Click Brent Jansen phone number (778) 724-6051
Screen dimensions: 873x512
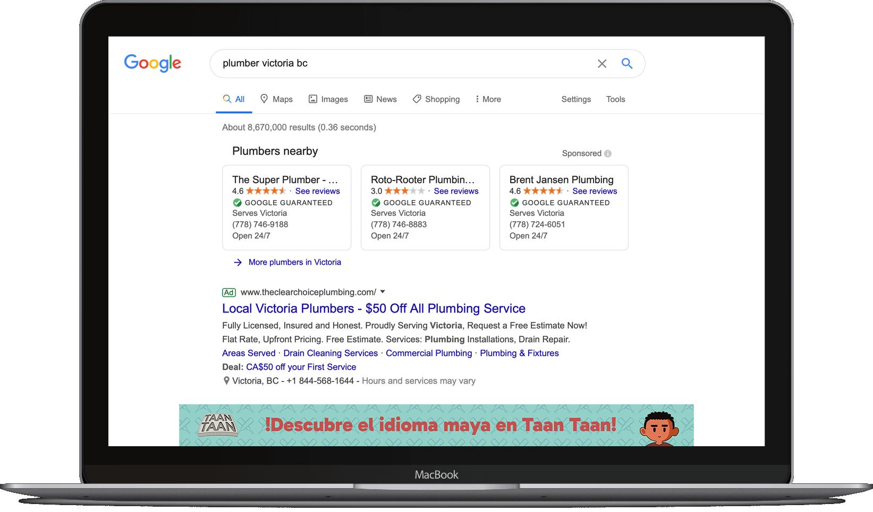538,224
